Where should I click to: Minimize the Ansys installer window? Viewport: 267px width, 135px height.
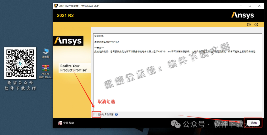click(x=240, y=6)
